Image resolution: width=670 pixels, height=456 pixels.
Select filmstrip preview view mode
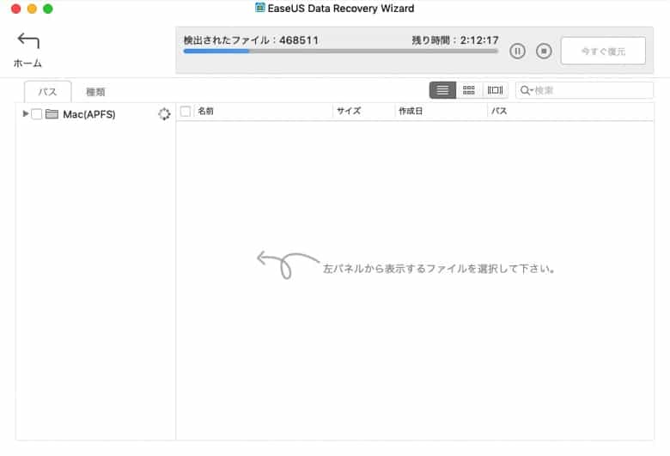click(x=495, y=90)
